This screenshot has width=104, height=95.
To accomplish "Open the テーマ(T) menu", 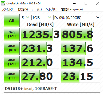I will point(36,9).
